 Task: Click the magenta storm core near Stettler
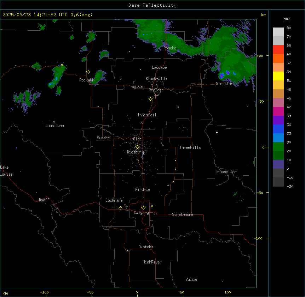(221, 75)
